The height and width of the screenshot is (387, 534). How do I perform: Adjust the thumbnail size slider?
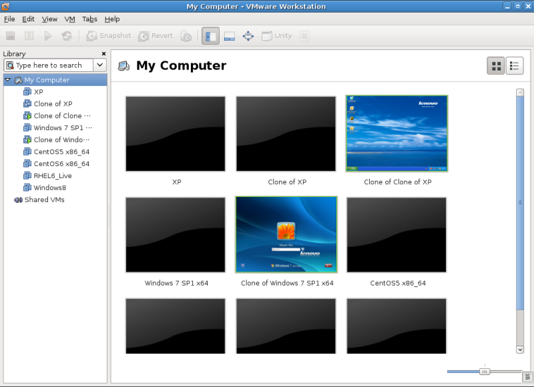pos(485,372)
